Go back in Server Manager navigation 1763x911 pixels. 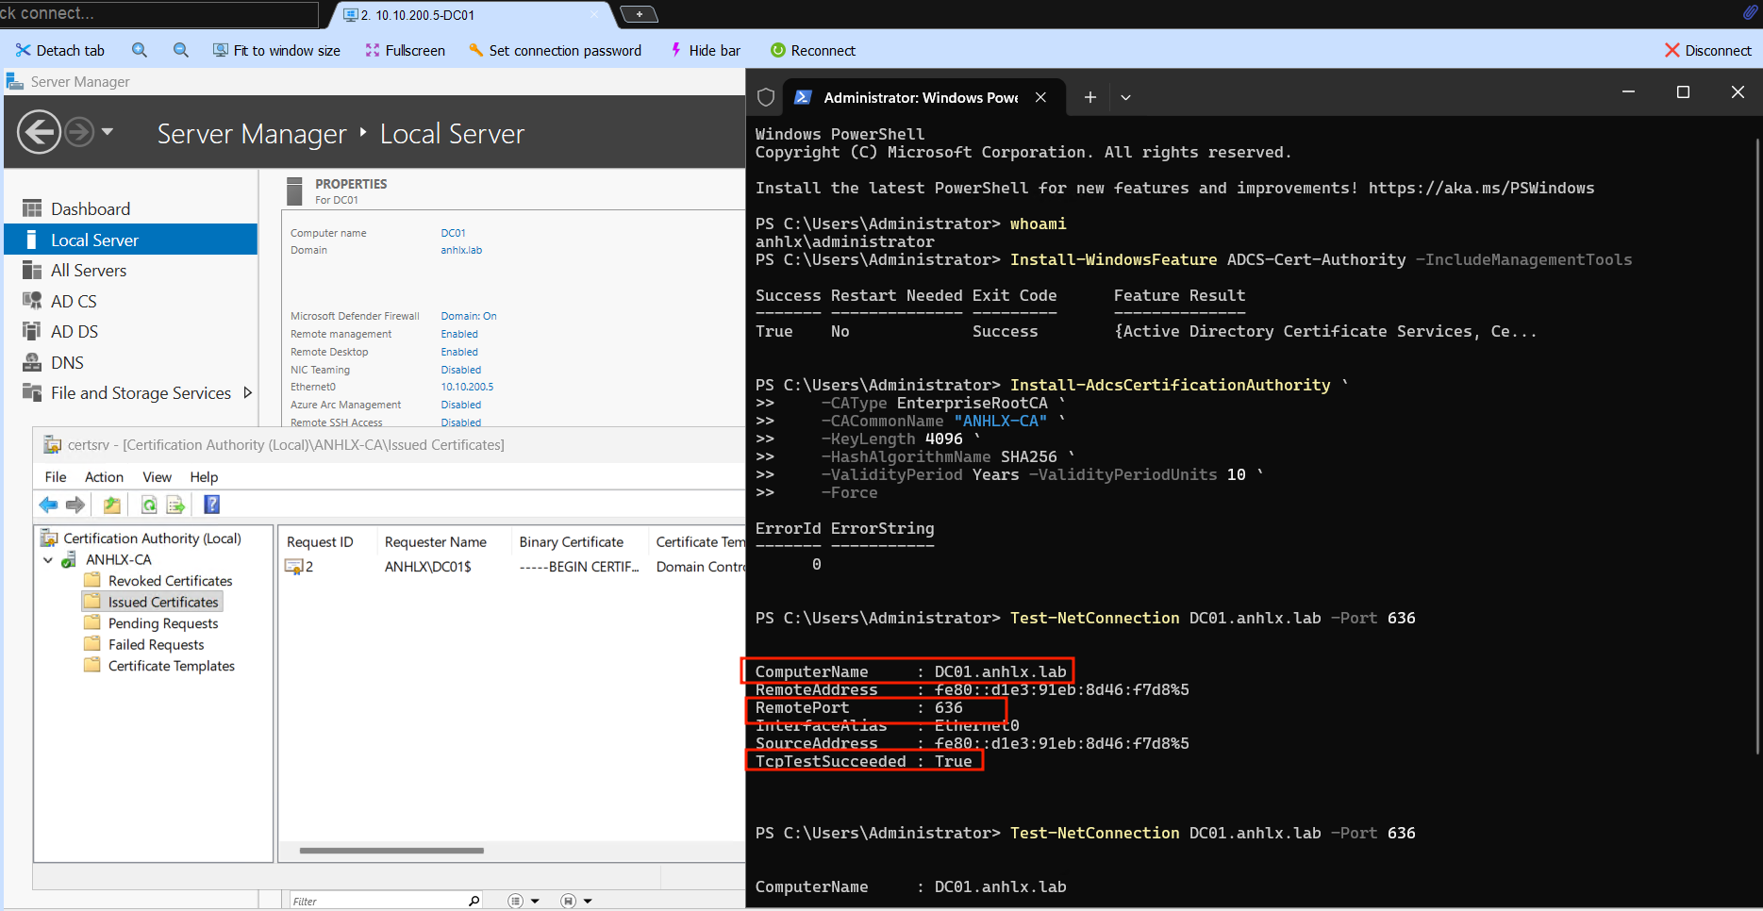40,132
